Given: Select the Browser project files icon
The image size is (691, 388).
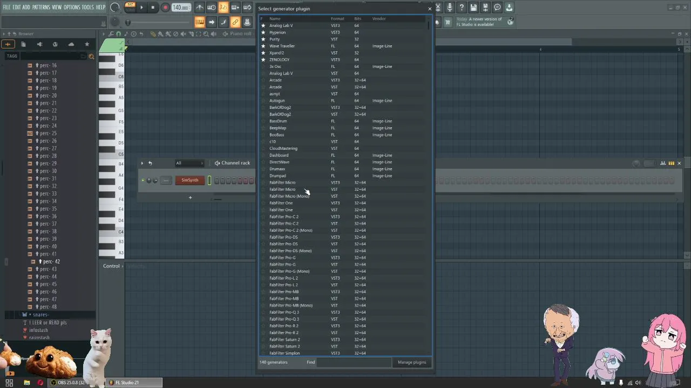Looking at the screenshot, I should 23,44.
